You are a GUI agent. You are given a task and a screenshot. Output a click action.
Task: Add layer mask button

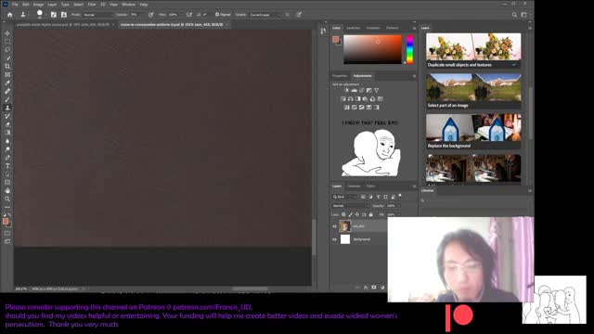[374, 288]
